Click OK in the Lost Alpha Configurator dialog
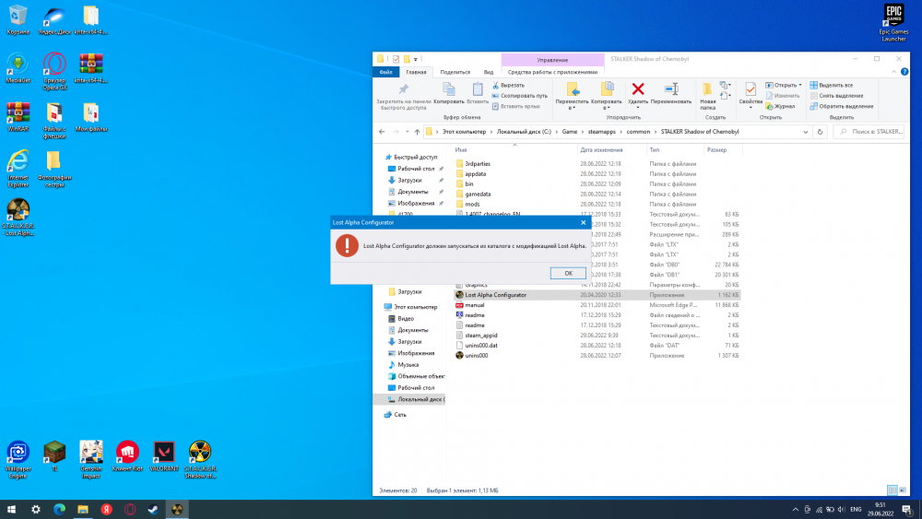Screen dimensions: 922x519 tap(568, 273)
